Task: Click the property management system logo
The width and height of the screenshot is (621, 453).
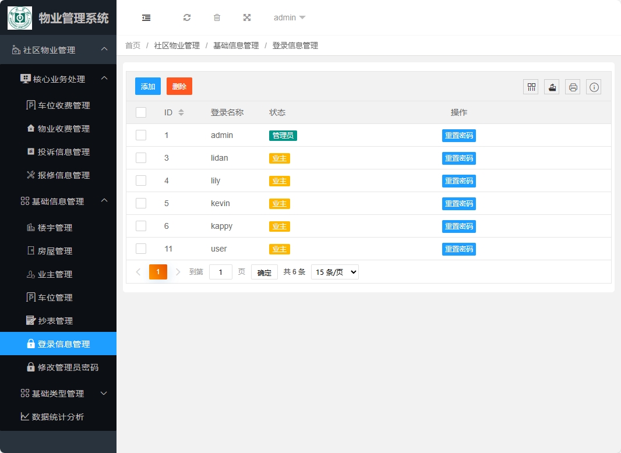Action: 20,17
